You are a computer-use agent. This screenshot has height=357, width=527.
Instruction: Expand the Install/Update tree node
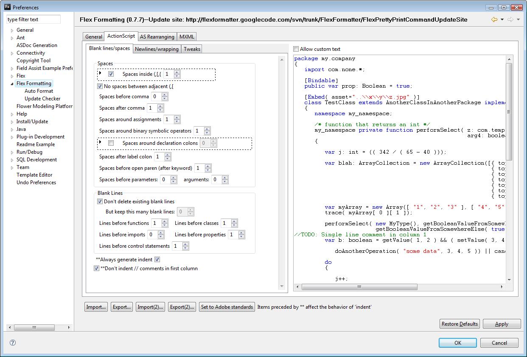click(x=12, y=122)
